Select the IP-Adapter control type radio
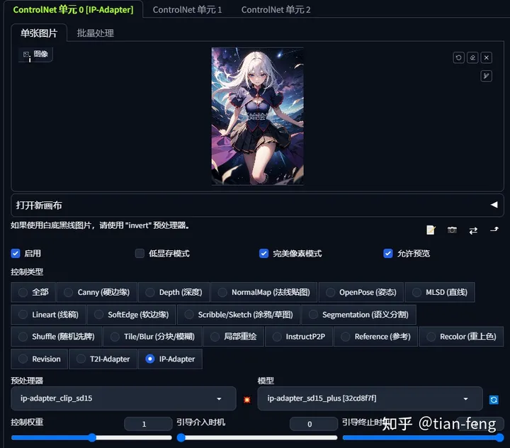 tap(171, 359)
